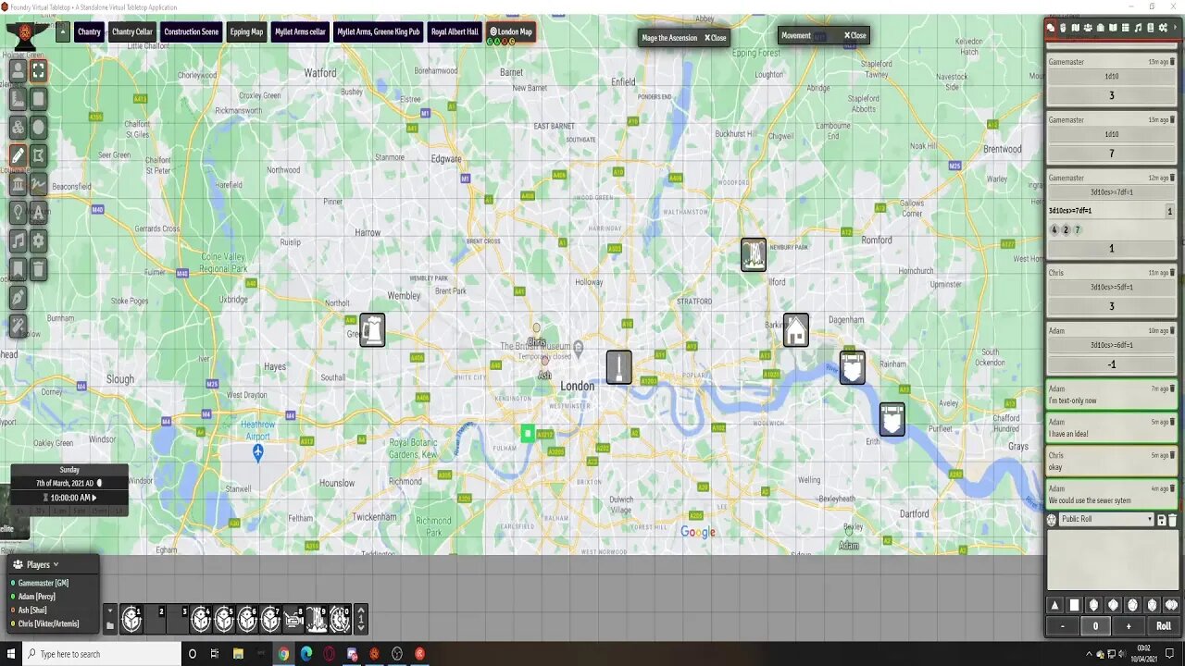Clear chat log with trash icon

click(x=1172, y=520)
